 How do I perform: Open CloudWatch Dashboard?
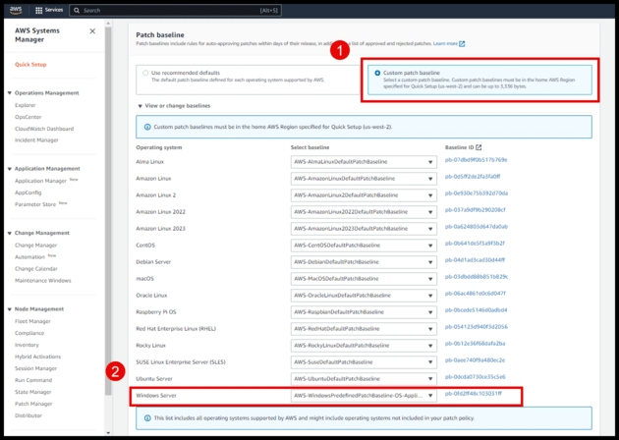44,129
